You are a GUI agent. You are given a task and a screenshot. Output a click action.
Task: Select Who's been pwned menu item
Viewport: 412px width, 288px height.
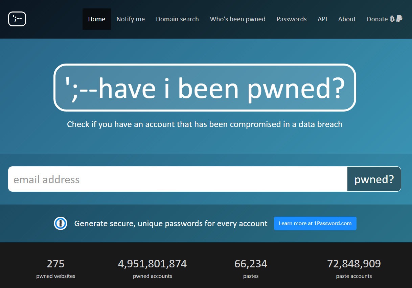tap(237, 19)
